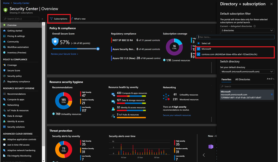Open the Subscriptions toolbar item
Image resolution: width=278 pixels, height=162 pixels.
59,19
